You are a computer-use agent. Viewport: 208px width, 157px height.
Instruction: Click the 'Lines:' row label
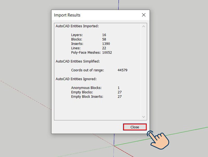click(76, 48)
